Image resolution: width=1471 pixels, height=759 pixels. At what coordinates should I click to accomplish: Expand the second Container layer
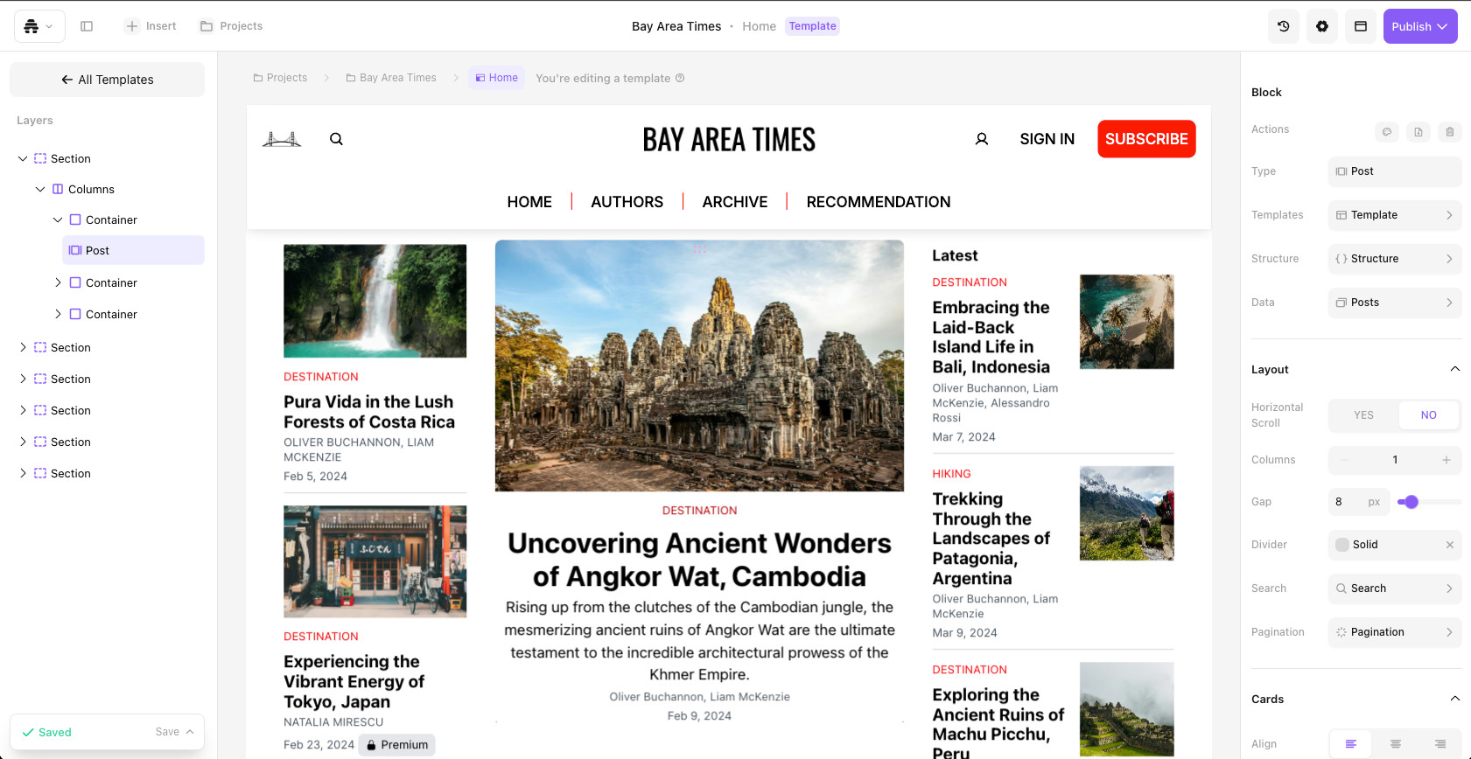pyautogui.click(x=58, y=282)
